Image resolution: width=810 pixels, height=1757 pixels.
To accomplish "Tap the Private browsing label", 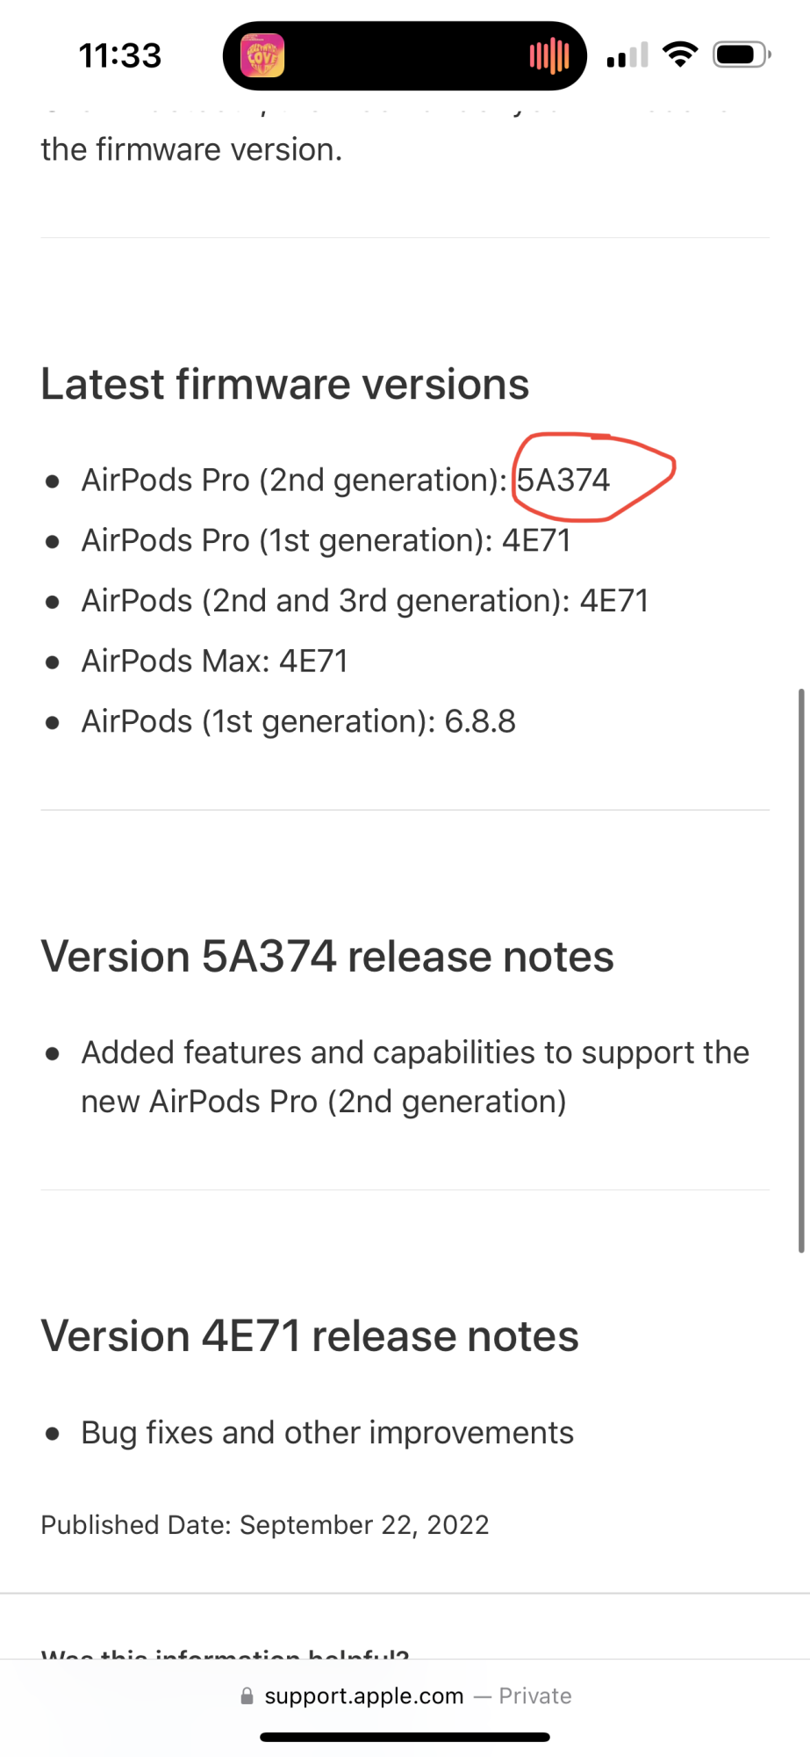I will 534,1696.
